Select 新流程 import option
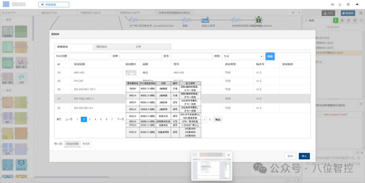 pyautogui.click(x=86, y=144)
